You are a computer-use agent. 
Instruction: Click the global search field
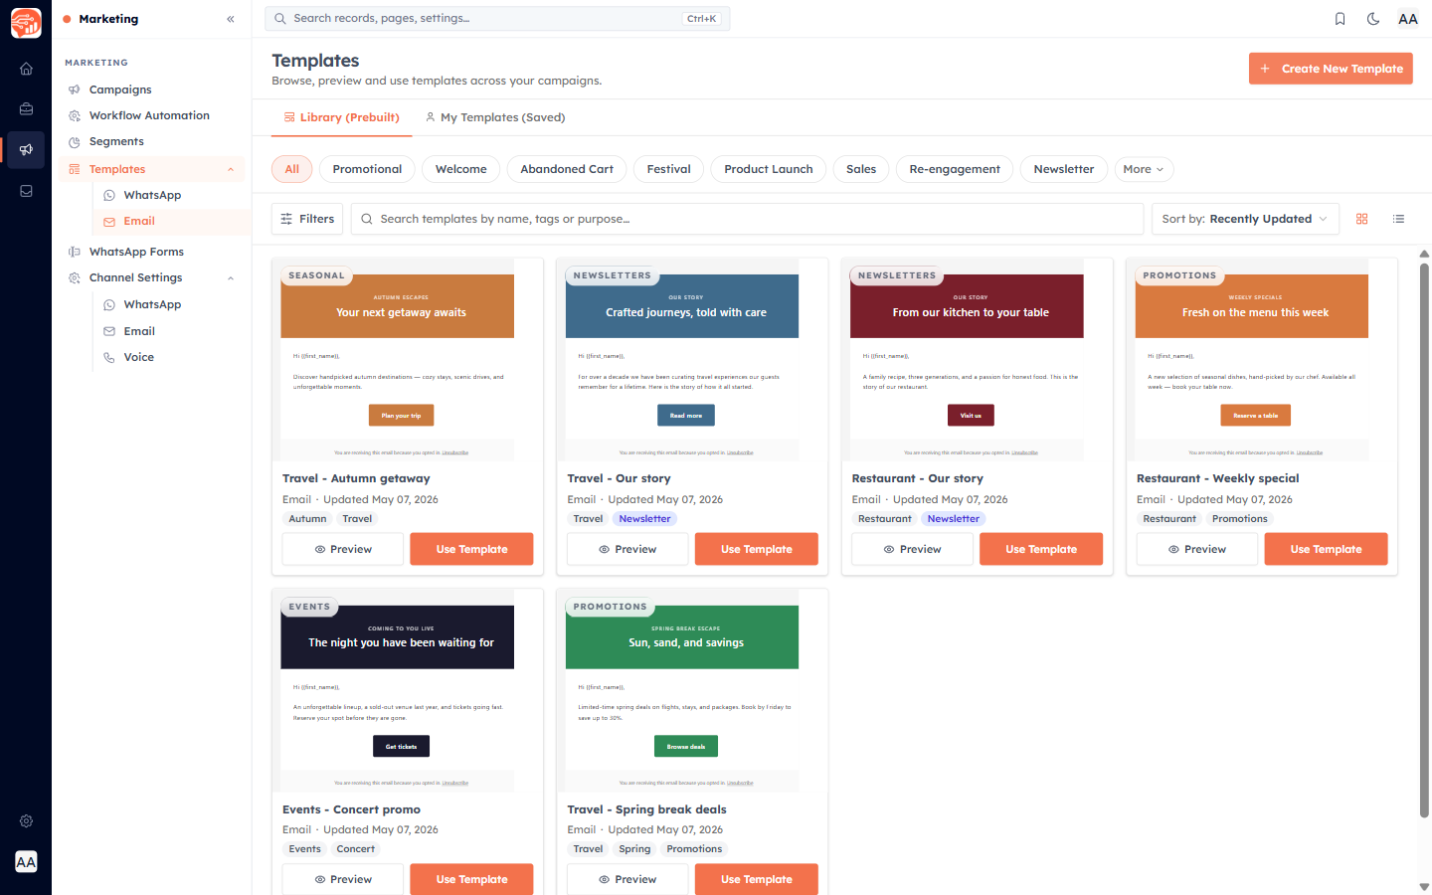(497, 19)
